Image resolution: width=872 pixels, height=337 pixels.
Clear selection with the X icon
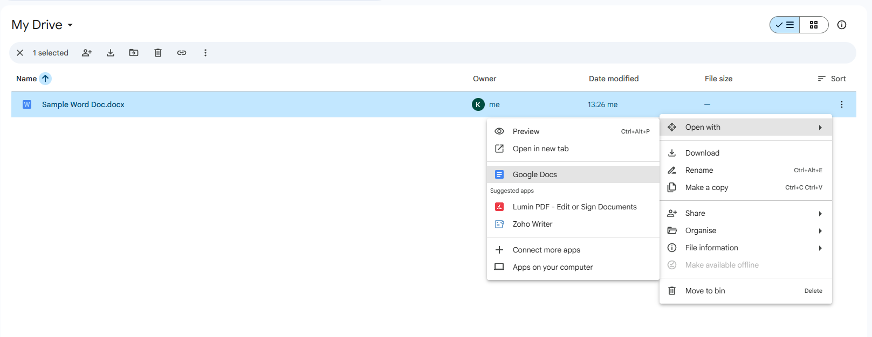(x=20, y=53)
